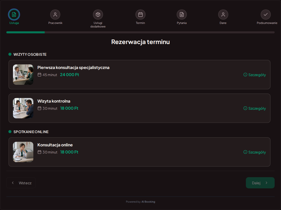The image size is (281, 210).
Task: Click the 18 000 Ft price of Konsultacja online
Action: click(69, 152)
